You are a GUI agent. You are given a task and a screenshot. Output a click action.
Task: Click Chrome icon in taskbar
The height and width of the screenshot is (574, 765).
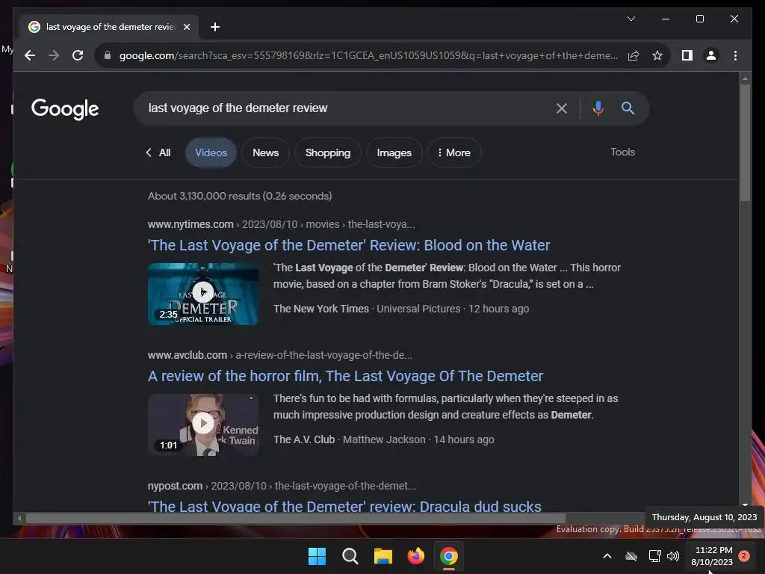[x=449, y=556]
